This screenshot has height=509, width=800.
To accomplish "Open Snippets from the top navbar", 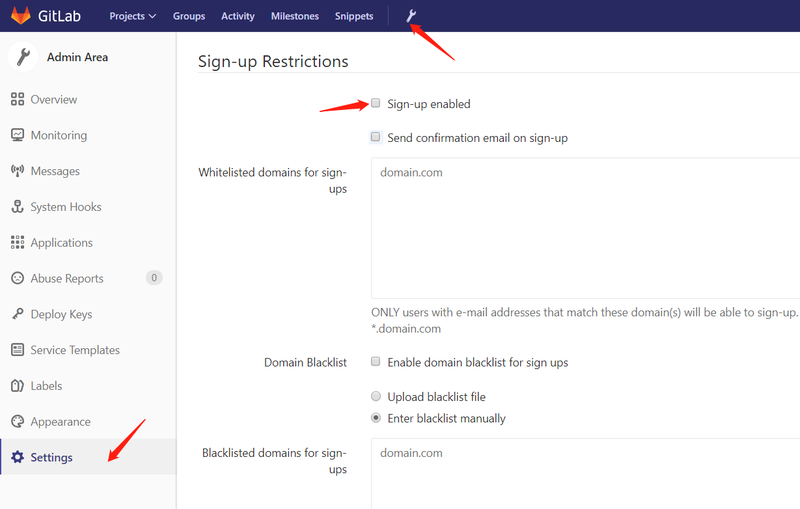I will point(354,16).
